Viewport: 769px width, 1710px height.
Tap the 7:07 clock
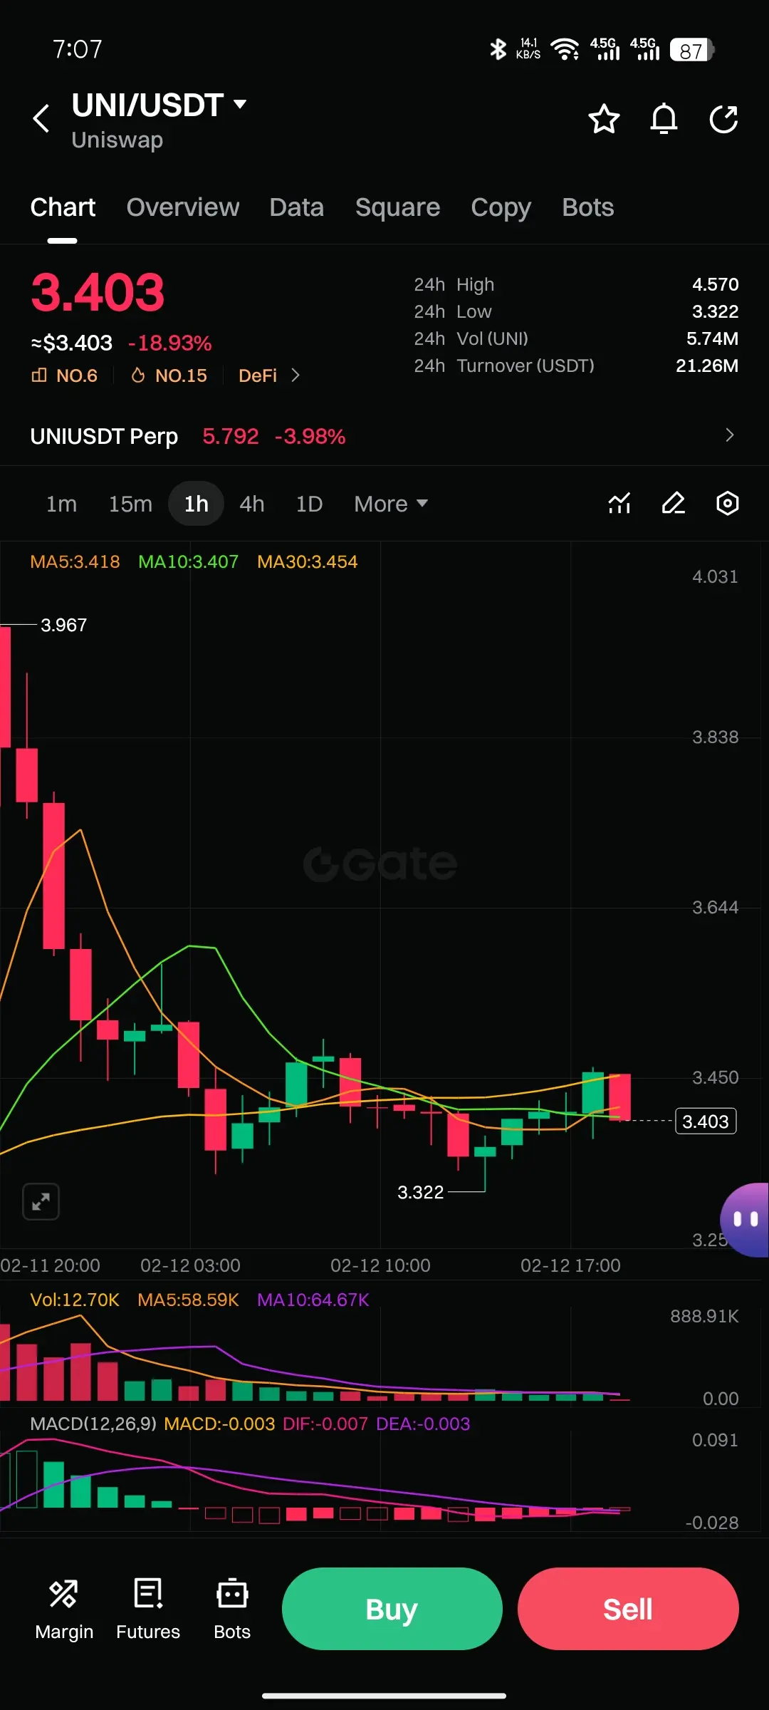pos(77,49)
